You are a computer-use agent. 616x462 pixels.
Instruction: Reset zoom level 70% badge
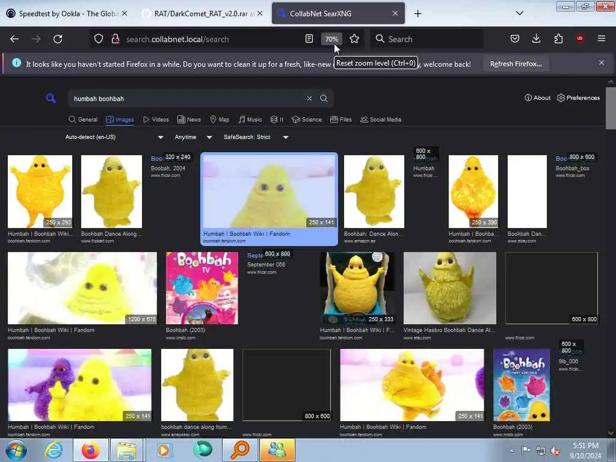coord(331,39)
